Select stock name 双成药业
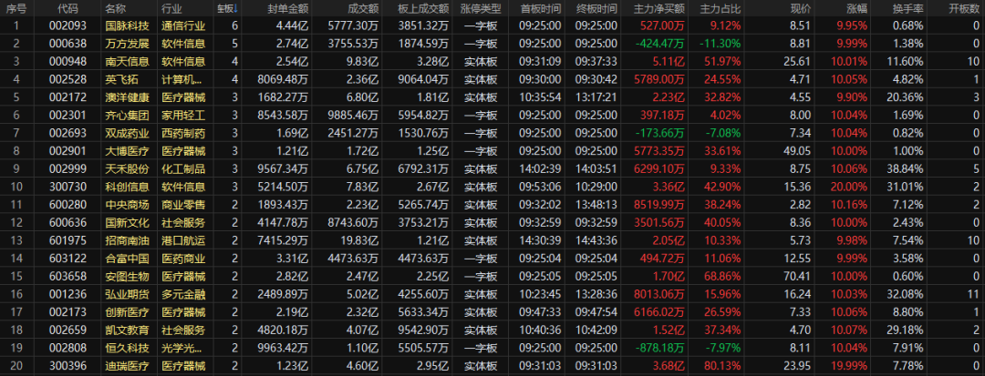 point(128,134)
